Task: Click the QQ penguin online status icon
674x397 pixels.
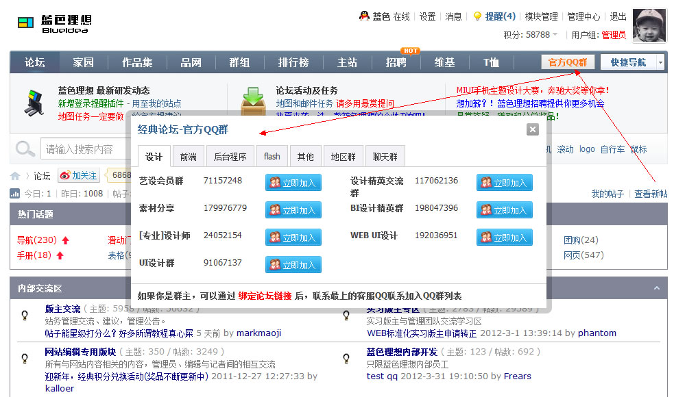Action: point(364,16)
